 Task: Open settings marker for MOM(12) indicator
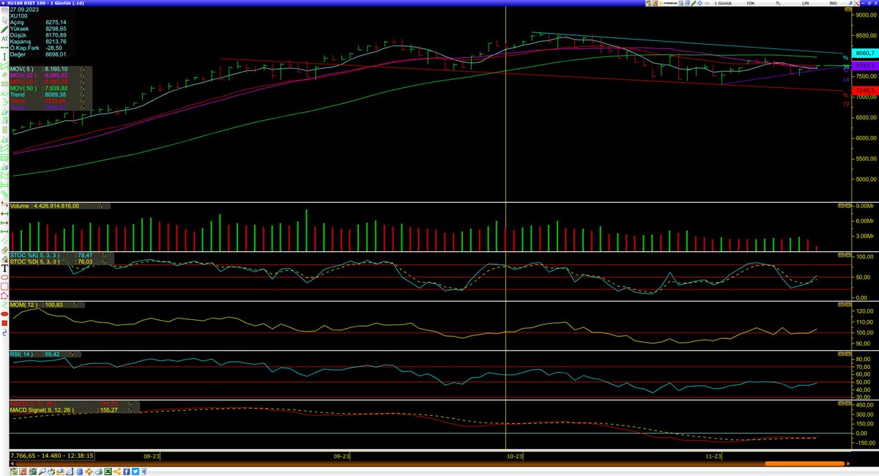pos(75,305)
